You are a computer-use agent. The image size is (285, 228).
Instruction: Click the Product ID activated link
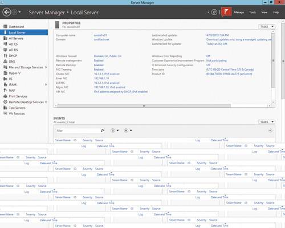tap(229, 74)
